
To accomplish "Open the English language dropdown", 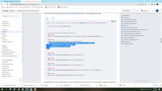I will 145,11.
